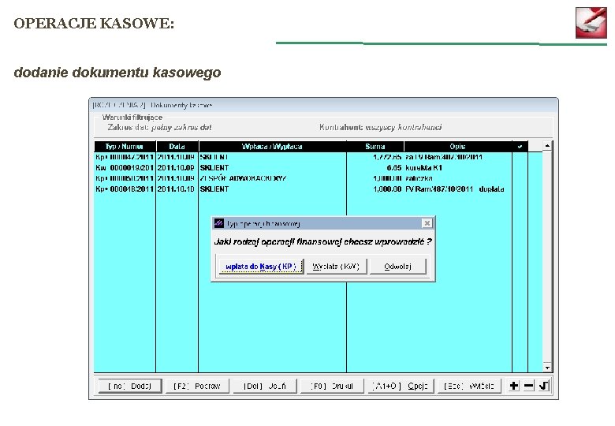This screenshot has height=426, width=615.
Task: Sort by 'Data' column header
Action: 177,146
